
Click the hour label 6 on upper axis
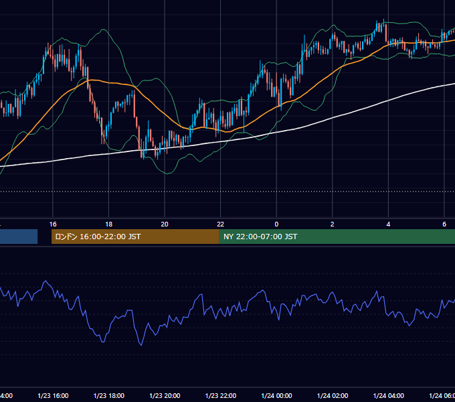tap(444, 224)
